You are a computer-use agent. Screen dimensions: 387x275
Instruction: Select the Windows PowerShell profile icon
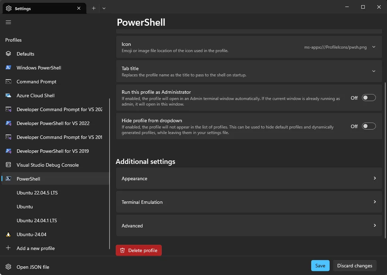[x=9, y=67]
